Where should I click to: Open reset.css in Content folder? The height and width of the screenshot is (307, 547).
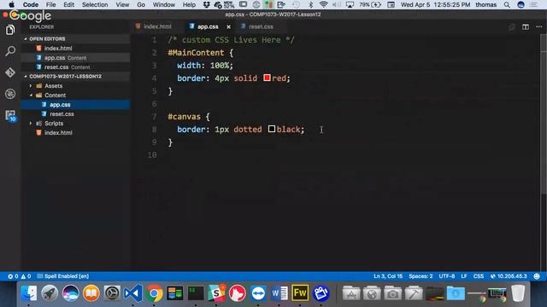(x=62, y=113)
